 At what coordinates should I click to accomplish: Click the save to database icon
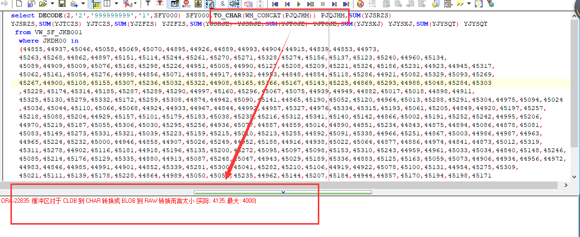point(74,4)
